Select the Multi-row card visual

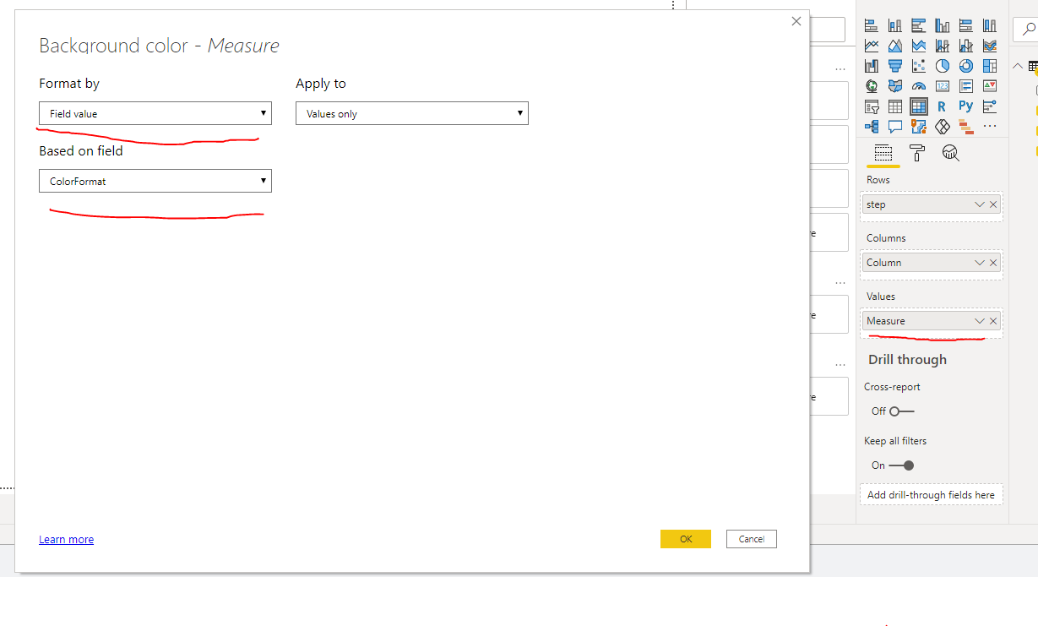966,86
